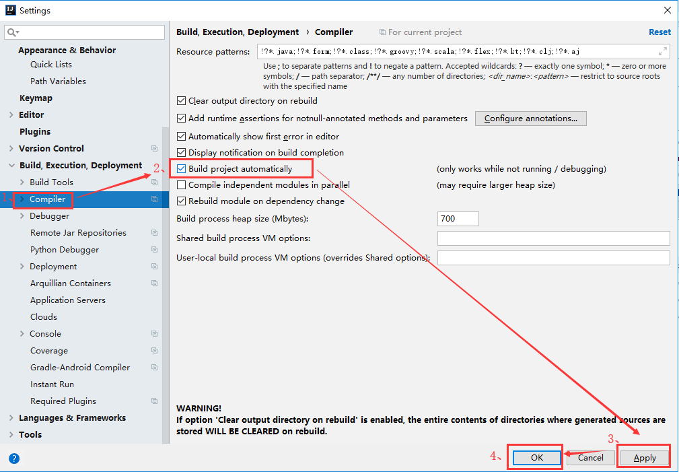Image resolution: width=679 pixels, height=472 pixels.
Task: Click the IntelliJ logo in title bar
Action: [11, 10]
